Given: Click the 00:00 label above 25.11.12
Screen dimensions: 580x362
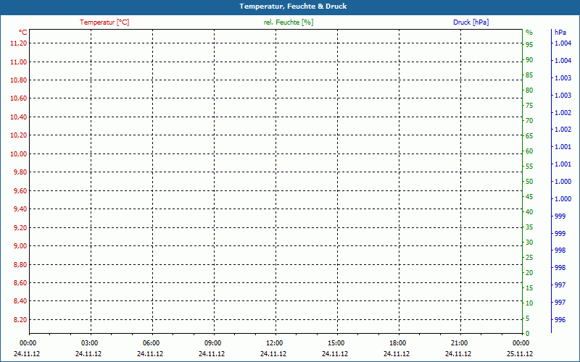Looking at the screenshot, I should [521, 343].
